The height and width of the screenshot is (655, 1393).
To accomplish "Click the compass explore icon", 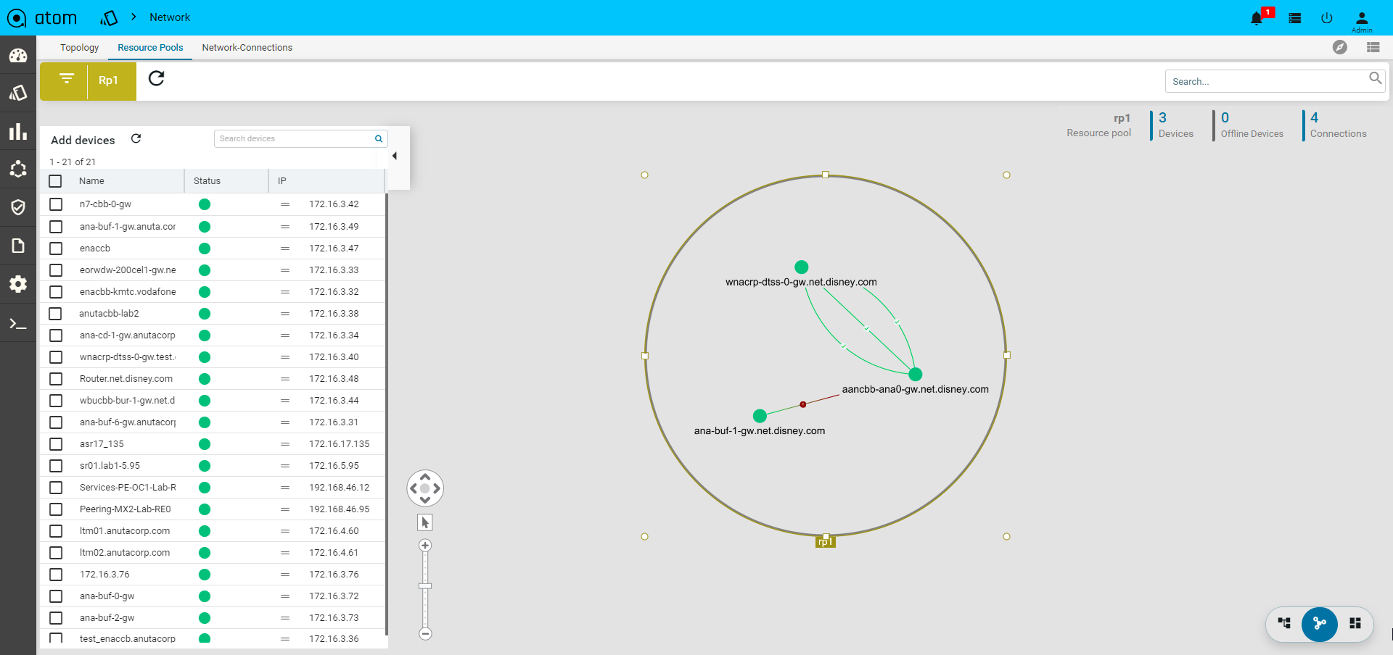I will [1340, 47].
